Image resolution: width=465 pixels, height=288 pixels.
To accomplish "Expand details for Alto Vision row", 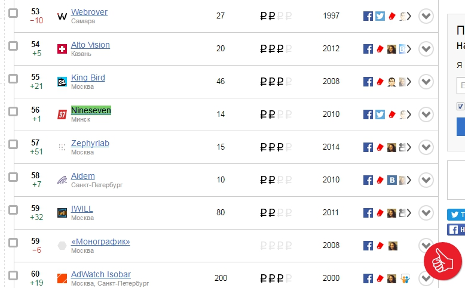I will (x=426, y=49).
